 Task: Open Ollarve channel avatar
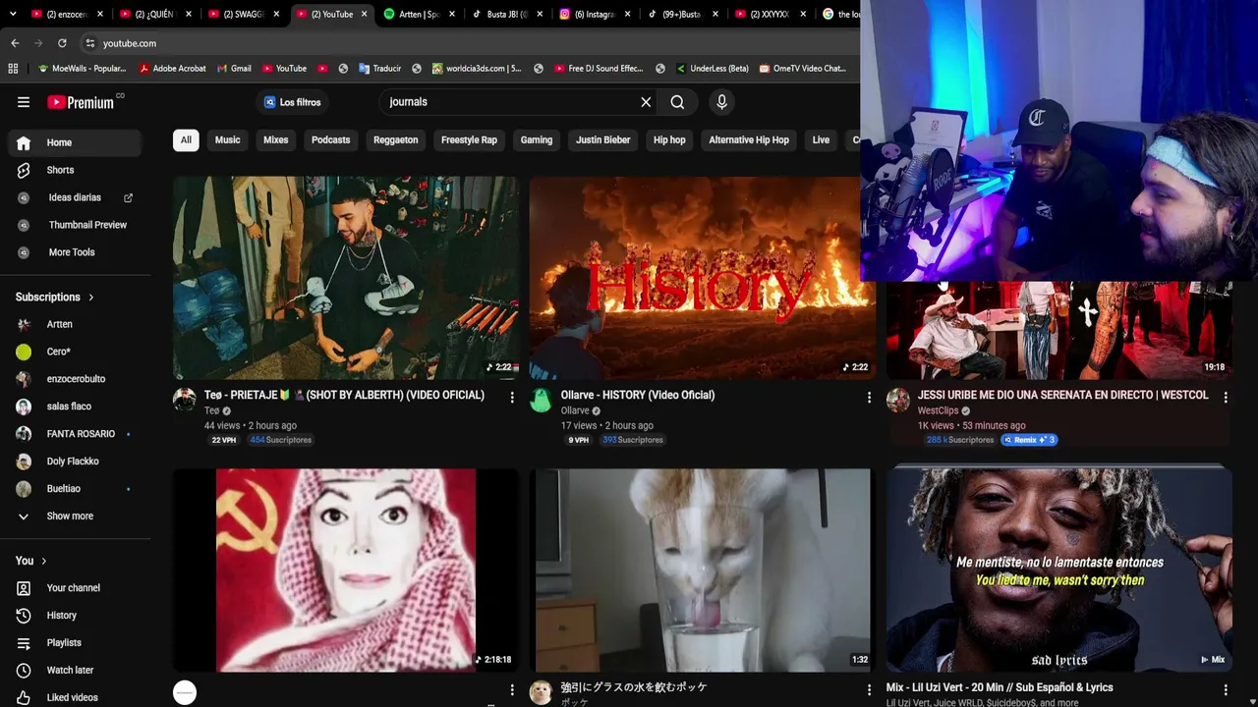[x=541, y=400]
